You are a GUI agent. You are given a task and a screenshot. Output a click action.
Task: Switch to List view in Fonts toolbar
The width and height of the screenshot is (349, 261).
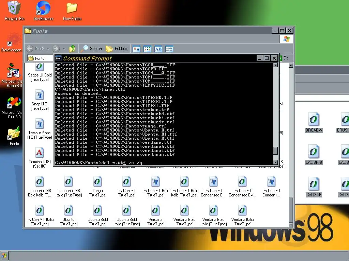pyautogui.click(x=147, y=49)
